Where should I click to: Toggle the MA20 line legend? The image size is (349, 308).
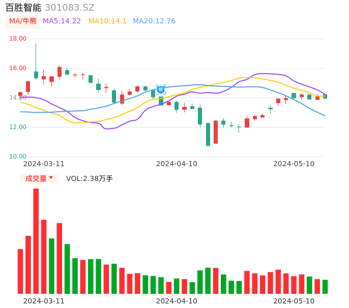(154, 21)
